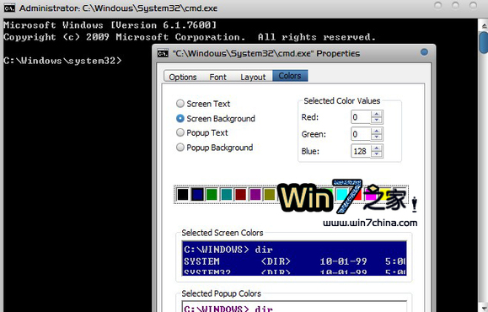Viewport: 488px width, 312px height.
Task: Select Popup Background radio button
Action: [180, 147]
